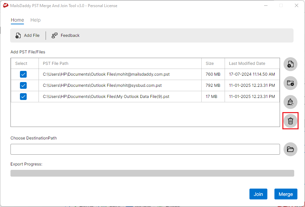Open the destination folder browse icon
Viewport: 305px width, 207px height.
[x=290, y=149]
